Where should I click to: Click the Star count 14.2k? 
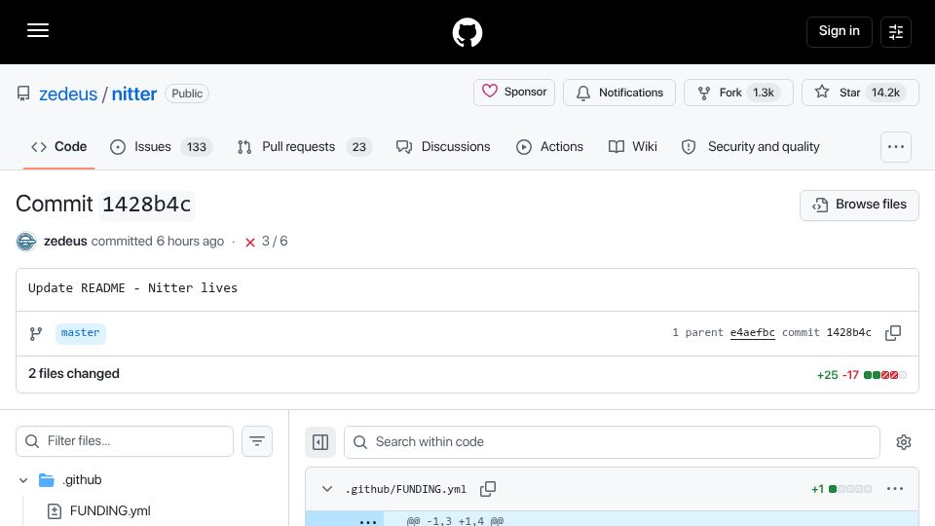click(885, 94)
